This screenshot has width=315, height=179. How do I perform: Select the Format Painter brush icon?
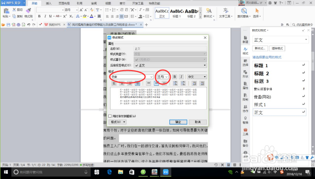(29, 11)
